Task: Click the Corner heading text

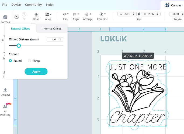Action: 14,54
